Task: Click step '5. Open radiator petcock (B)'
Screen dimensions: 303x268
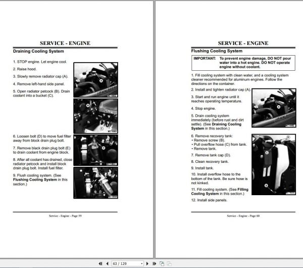Action: click(41, 93)
